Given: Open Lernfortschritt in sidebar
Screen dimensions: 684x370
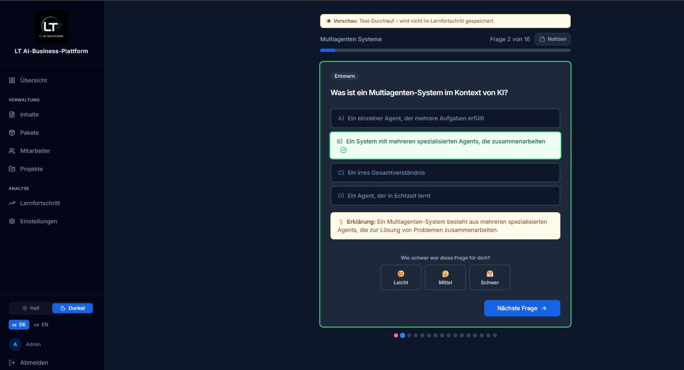Looking at the screenshot, I should 52,203.
